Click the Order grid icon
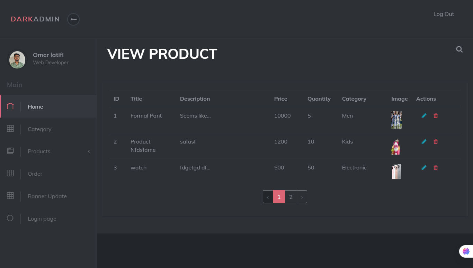This screenshot has height=268, width=473. click(10, 174)
